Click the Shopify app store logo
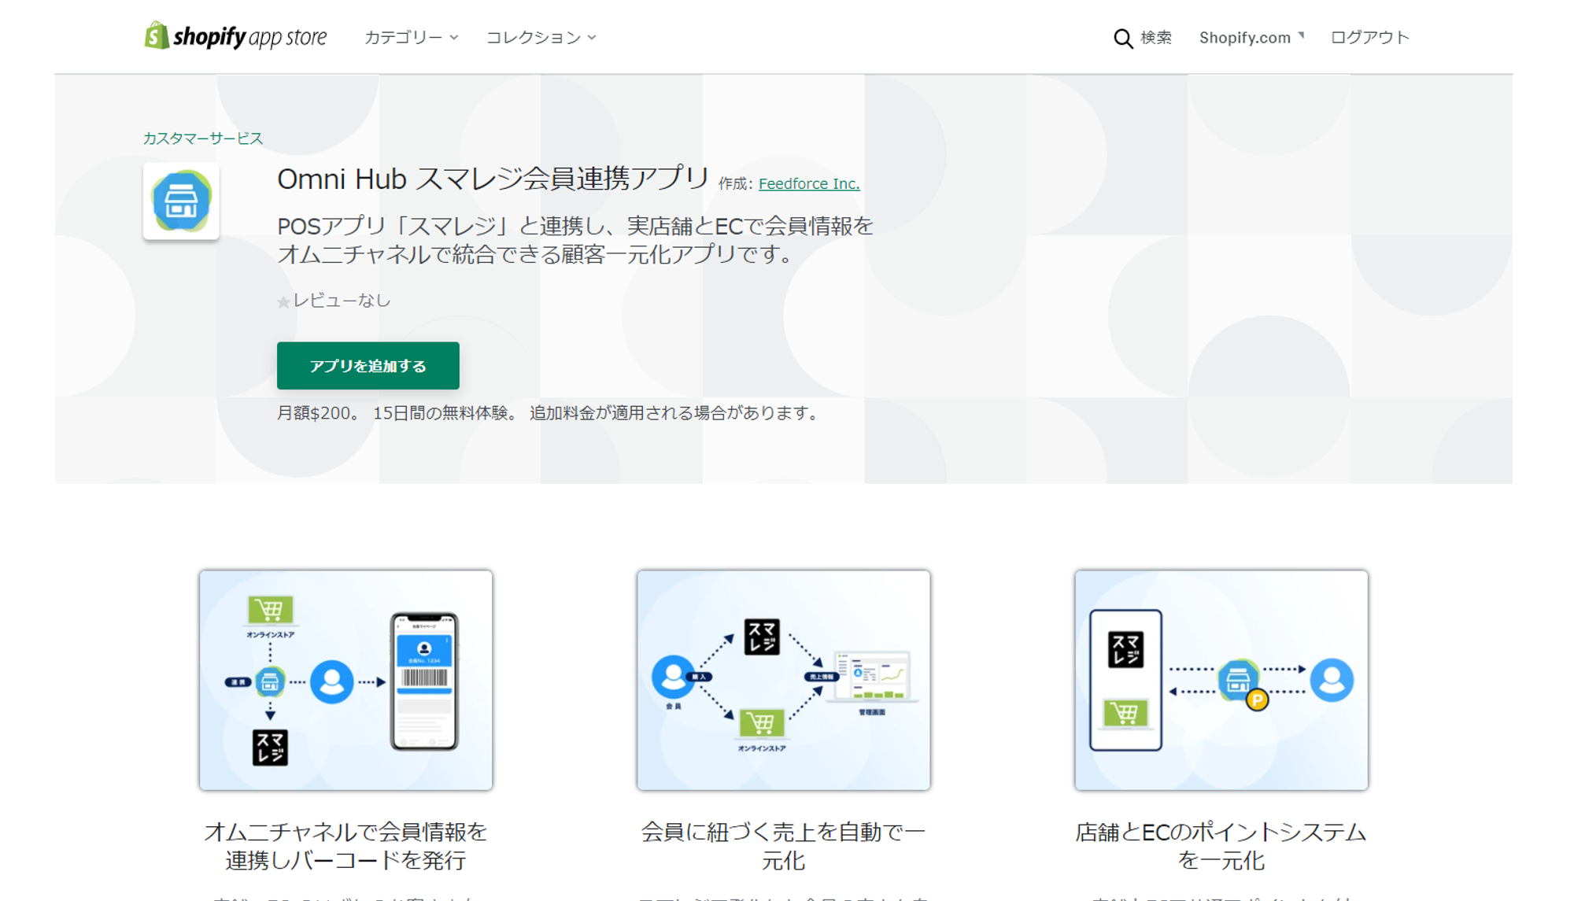 [235, 36]
